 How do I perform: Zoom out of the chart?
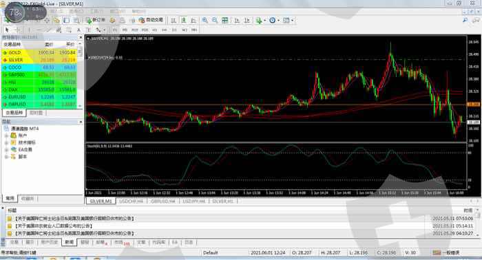coord(215,20)
